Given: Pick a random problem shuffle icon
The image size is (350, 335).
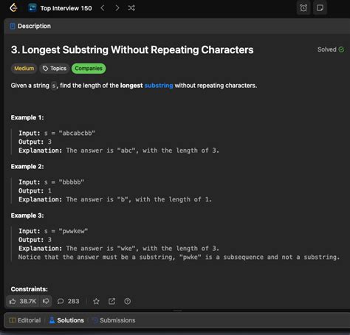Looking at the screenshot, I should (131, 8).
